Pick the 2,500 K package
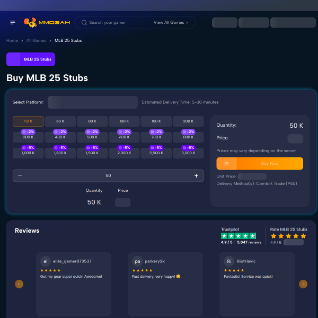 [x=156, y=153]
